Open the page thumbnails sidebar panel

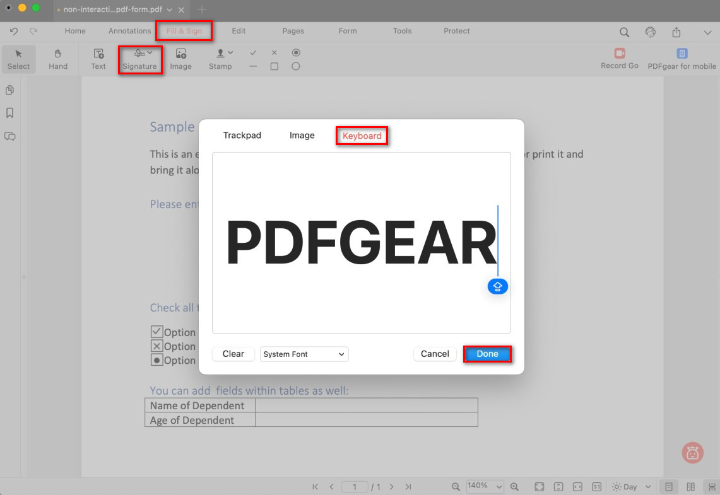pyautogui.click(x=9, y=90)
